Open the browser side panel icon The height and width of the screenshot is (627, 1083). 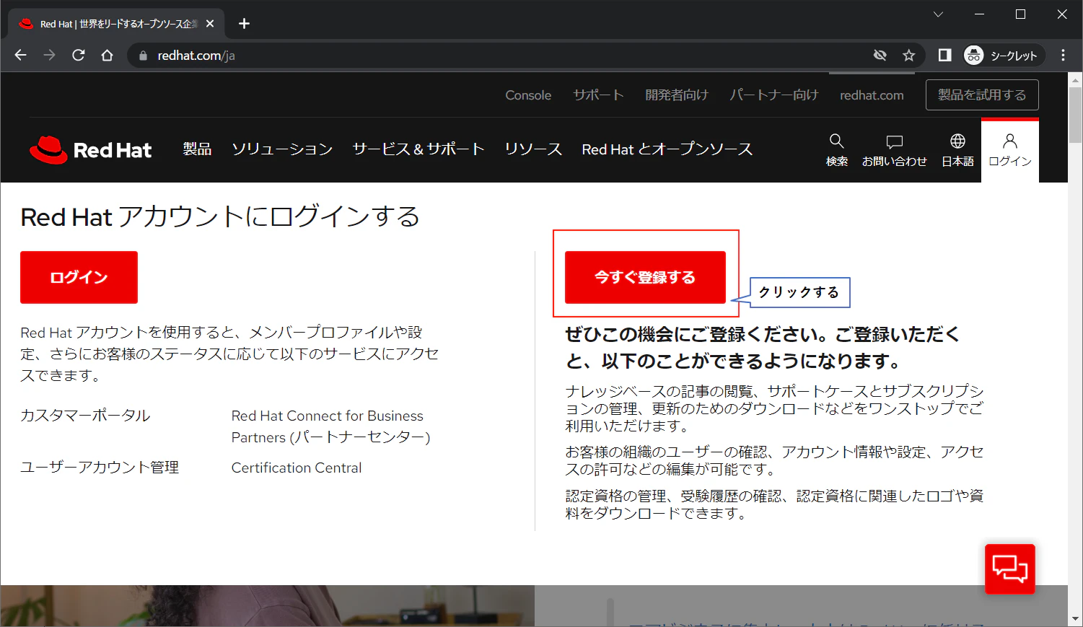(944, 56)
